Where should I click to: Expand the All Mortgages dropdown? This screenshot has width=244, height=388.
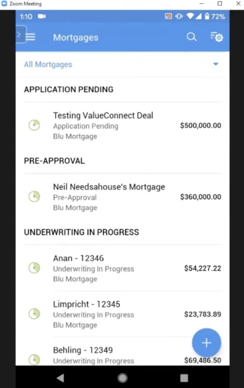(215, 64)
